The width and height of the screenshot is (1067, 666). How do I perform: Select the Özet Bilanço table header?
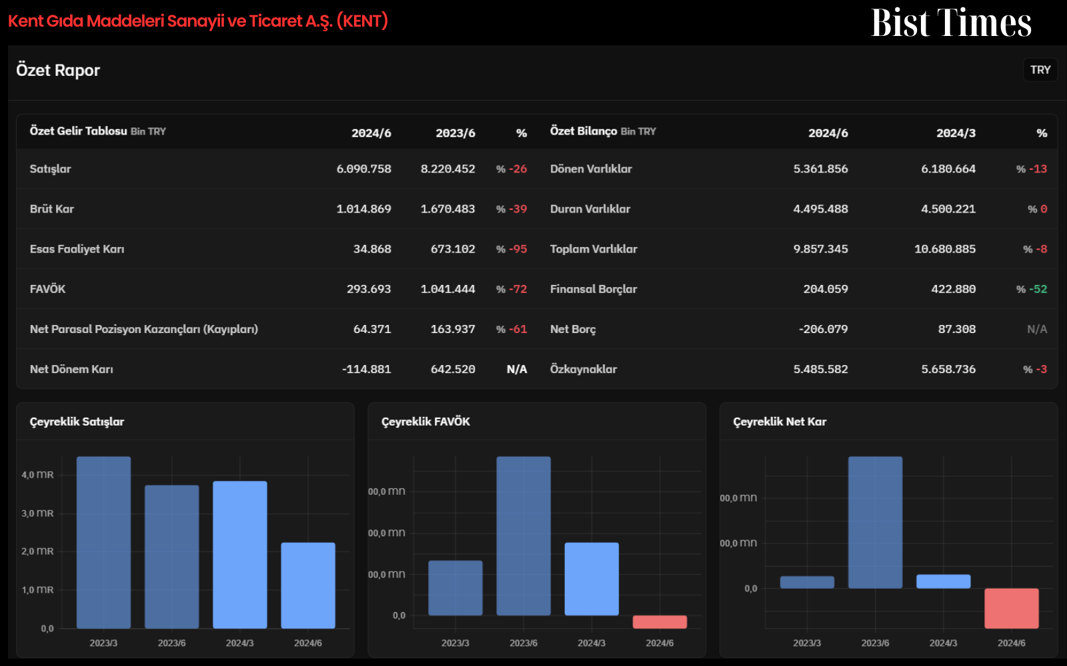[603, 131]
